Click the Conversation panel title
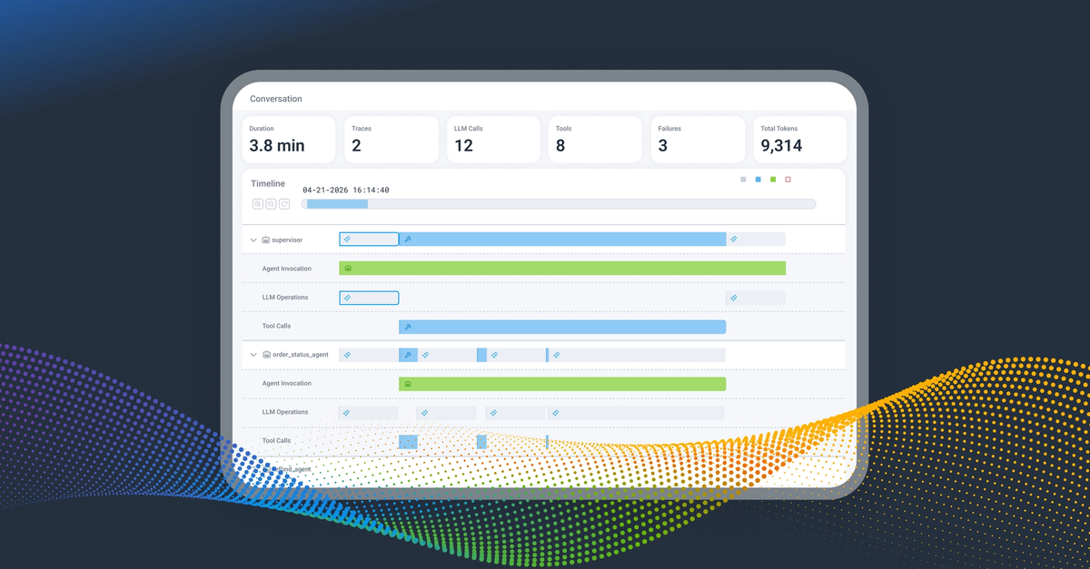 pos(276,99)
